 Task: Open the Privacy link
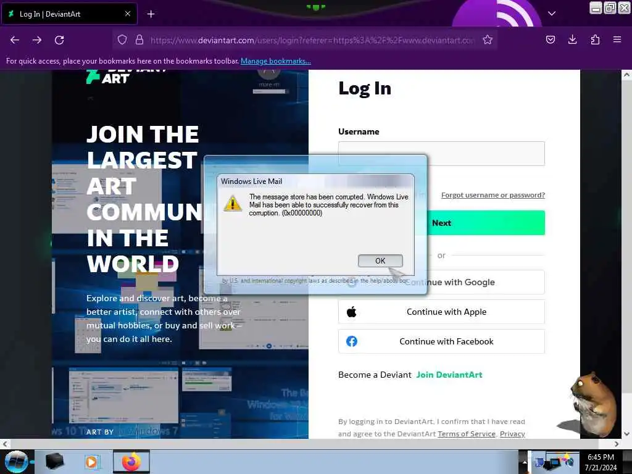pos(512,434)
